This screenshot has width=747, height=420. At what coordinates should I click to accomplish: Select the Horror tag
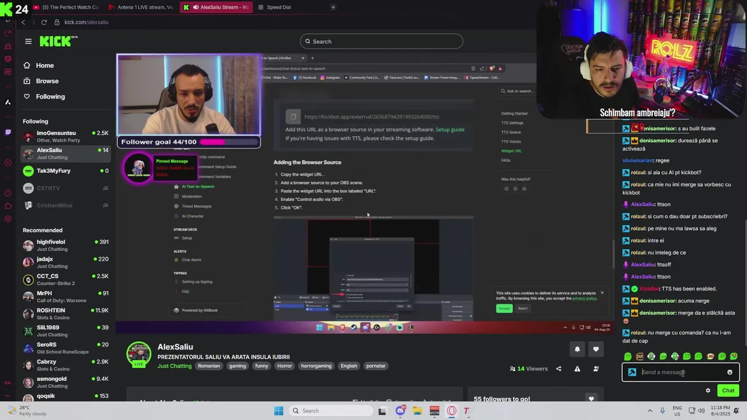coord(285,366)
